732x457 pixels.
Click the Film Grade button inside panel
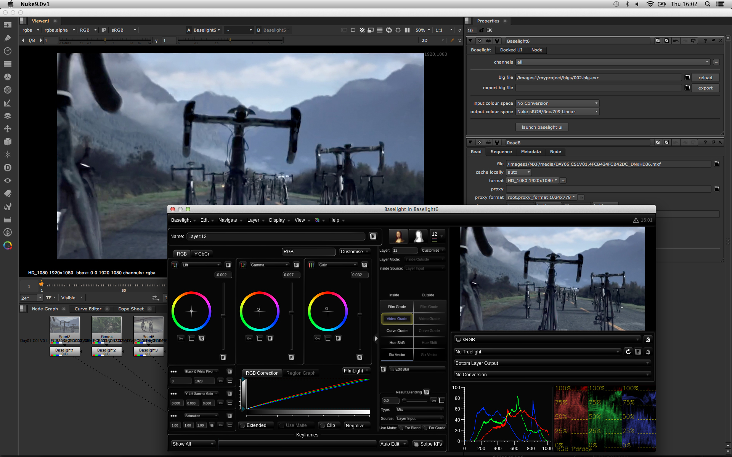(x=396, y=307)
